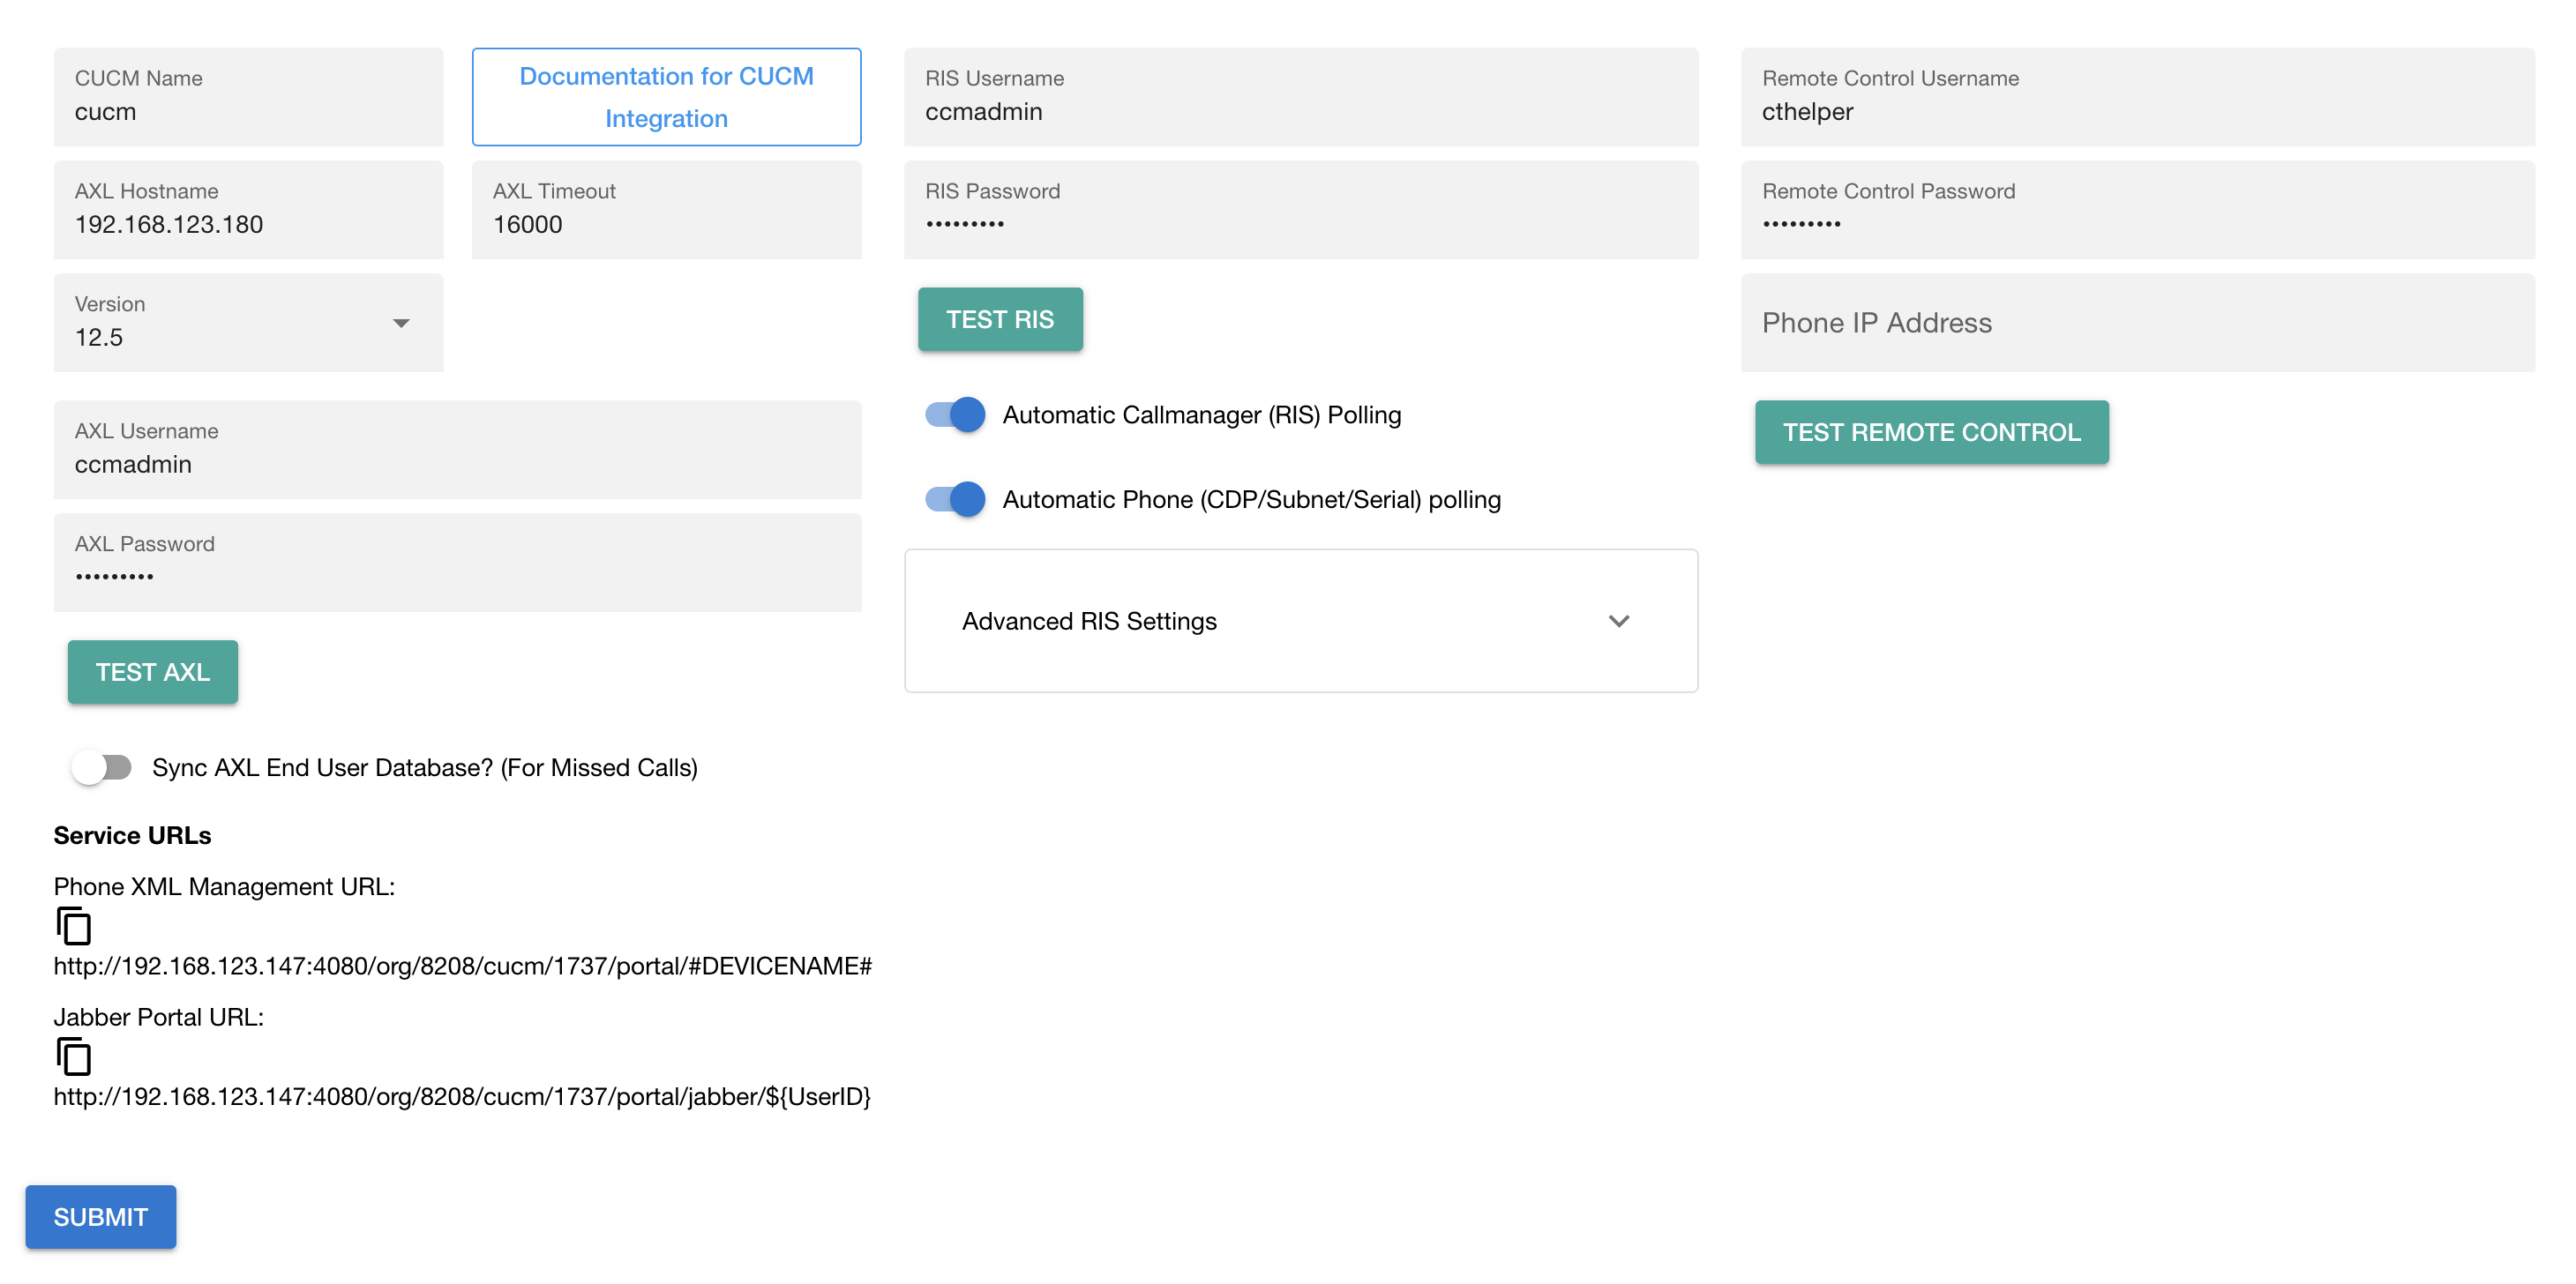Submit the CUCM configuration form

coord(100,1217)
